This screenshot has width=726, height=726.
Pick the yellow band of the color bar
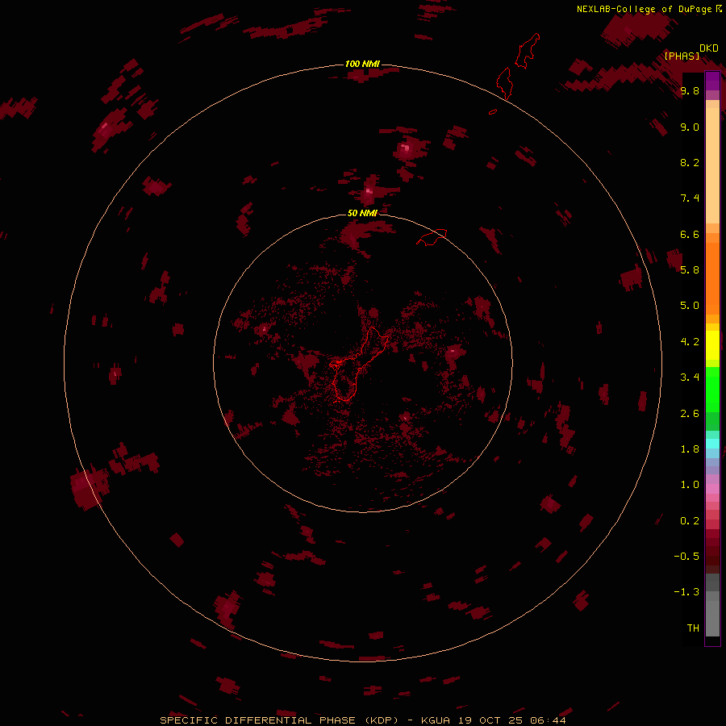tap(712, 345)
